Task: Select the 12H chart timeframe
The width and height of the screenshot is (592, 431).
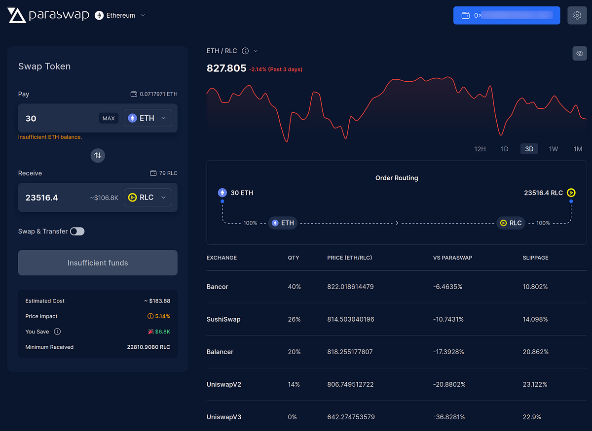Action: [480, 149]
